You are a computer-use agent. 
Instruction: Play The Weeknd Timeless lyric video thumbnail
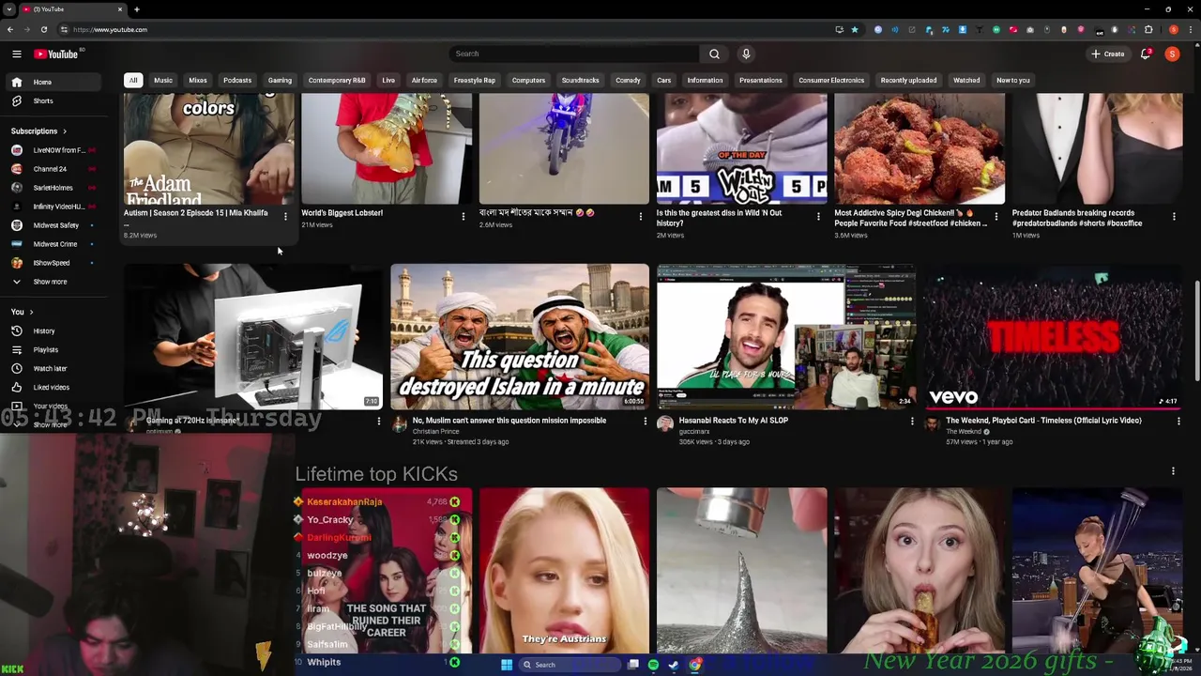coord(1053,336)
